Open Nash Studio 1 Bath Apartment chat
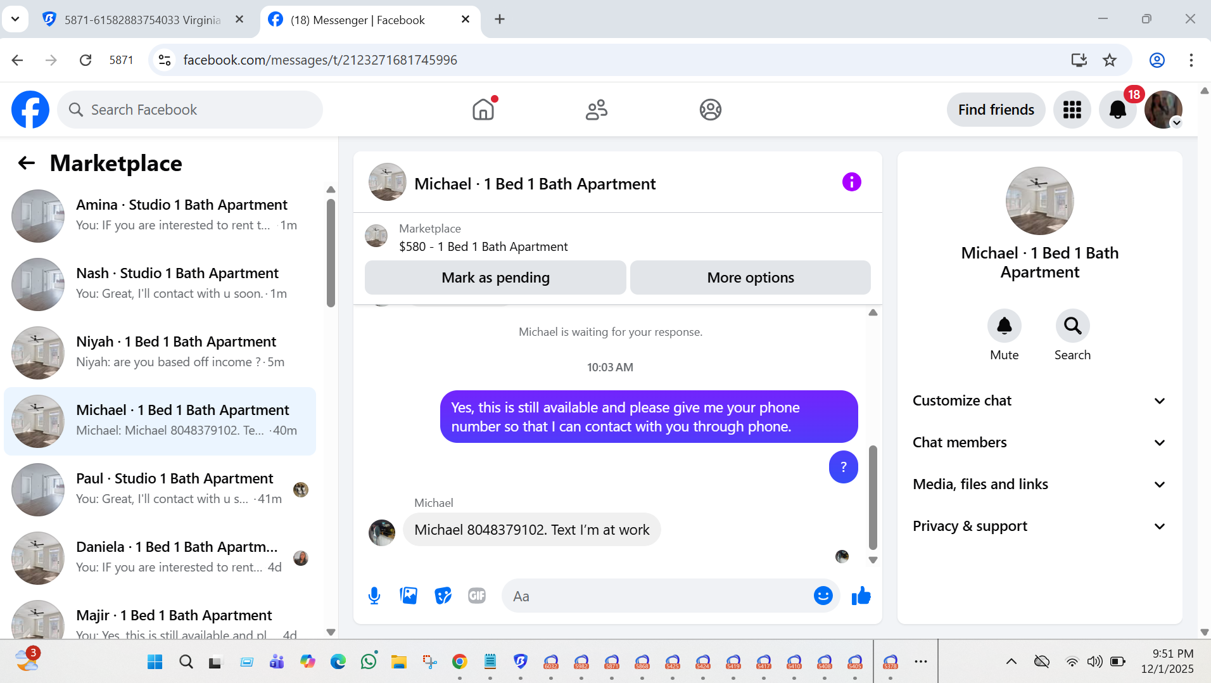Image resolution: width=1211 pixels, height=683 pixels. tap(160, 284)
